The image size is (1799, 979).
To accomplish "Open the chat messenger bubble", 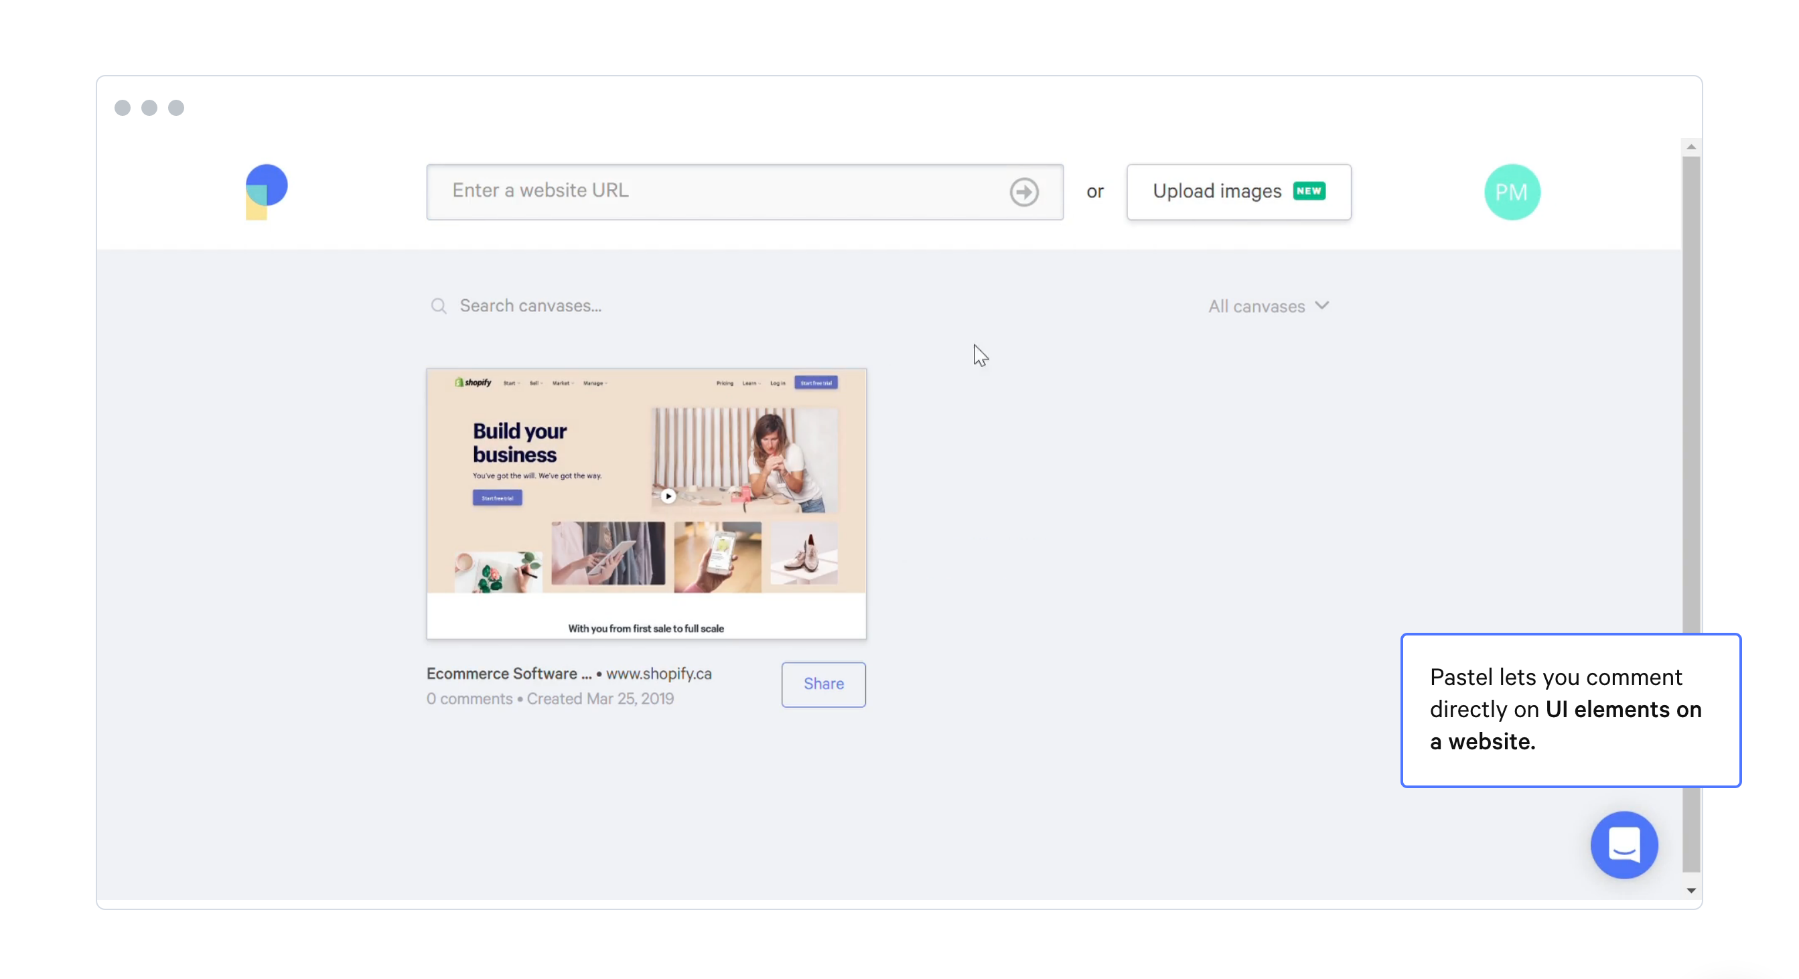I will pos(1624,845).
